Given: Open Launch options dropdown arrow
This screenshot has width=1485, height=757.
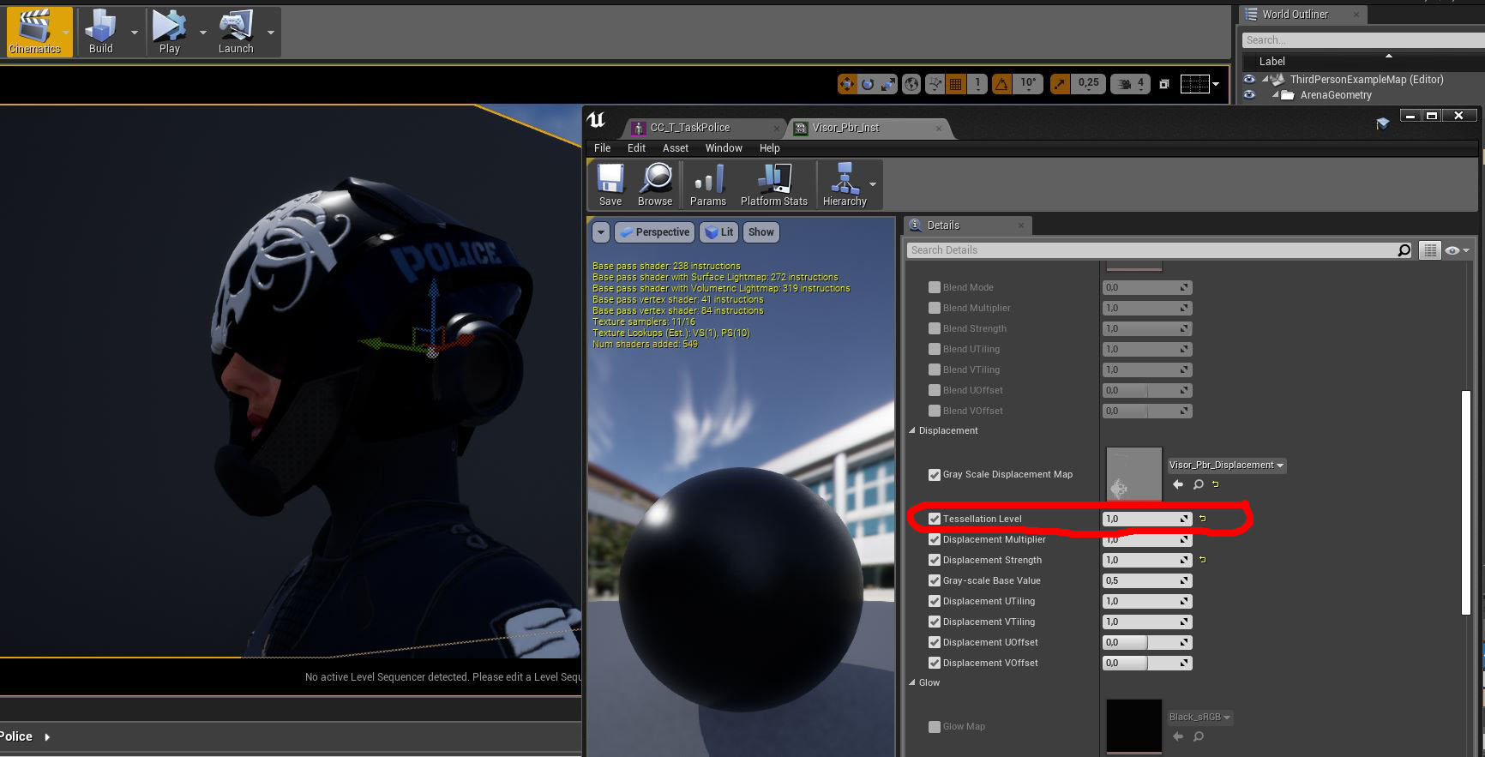Looking at the screenshot, I should [271, 33].
